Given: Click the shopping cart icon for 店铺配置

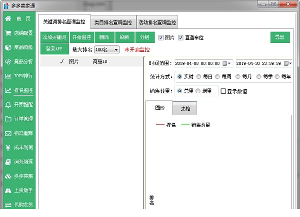Looking at the screenshot, I should point(8,33).
